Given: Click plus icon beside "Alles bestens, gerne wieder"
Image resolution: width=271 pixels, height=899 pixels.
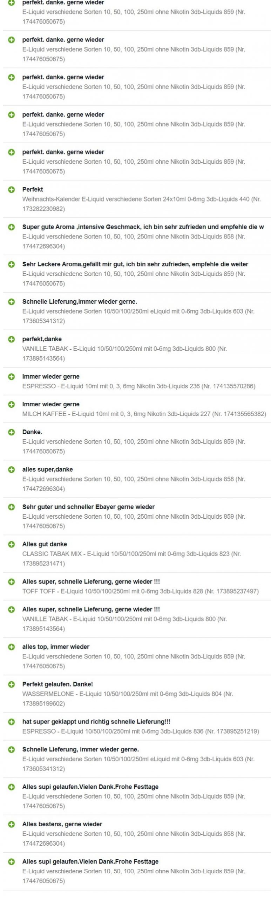Looking at the screenshot, I should point(12,824).
